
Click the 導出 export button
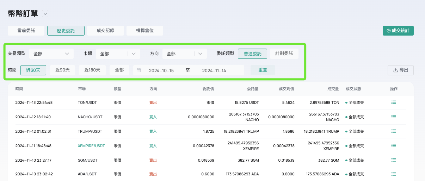click(x=401, y=70)
